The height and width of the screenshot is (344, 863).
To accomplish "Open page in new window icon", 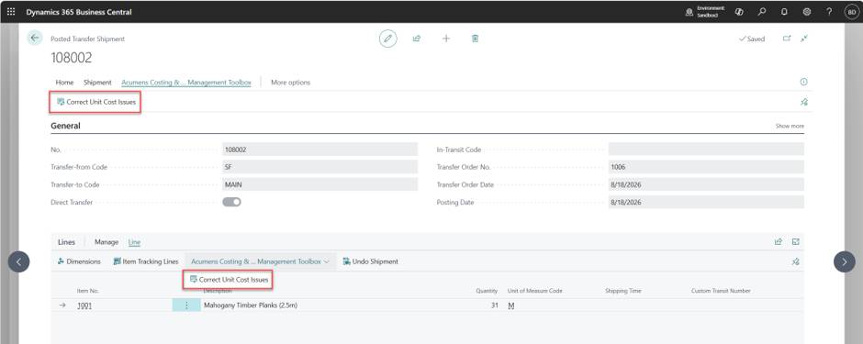I will coord(787,39).
